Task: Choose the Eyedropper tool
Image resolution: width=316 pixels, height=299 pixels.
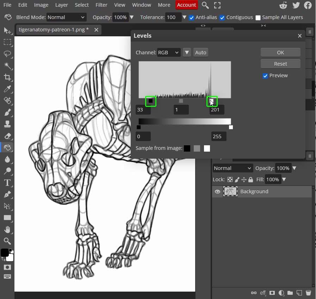Action: click(x=7, y=89)
